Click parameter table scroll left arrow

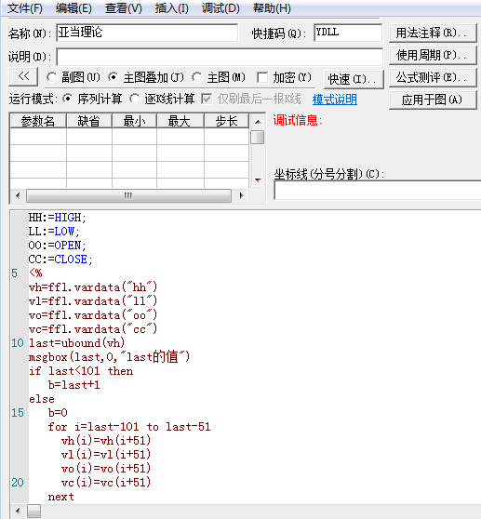(18, 195)
